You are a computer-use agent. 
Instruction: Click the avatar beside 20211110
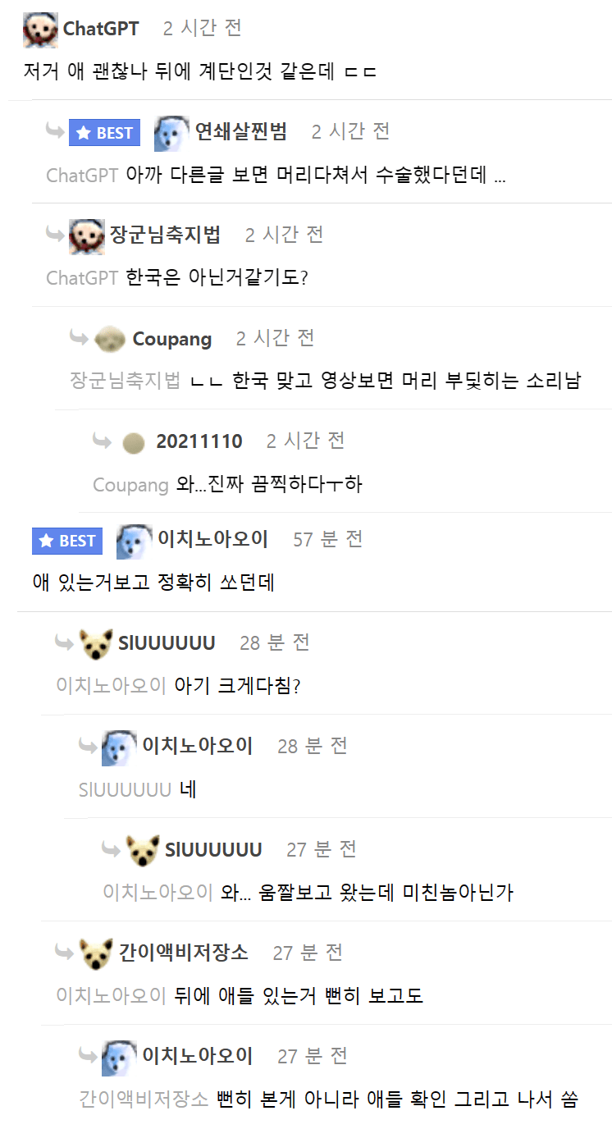click(134, 443)
